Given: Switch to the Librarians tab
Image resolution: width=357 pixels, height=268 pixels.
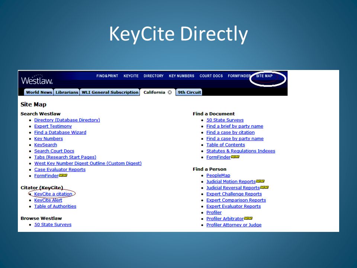Looking at the screenshot, I should pos(67,92).
